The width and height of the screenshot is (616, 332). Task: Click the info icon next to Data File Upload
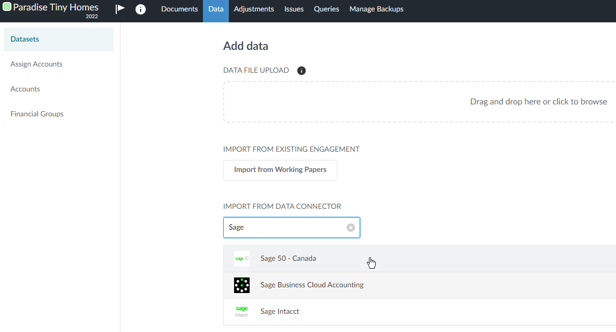[x=302, y=70]
